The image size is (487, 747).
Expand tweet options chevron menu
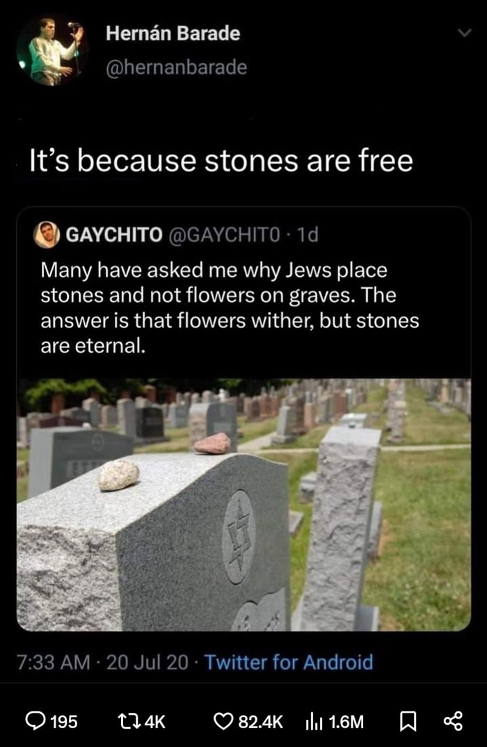click(x=463, y=33)
